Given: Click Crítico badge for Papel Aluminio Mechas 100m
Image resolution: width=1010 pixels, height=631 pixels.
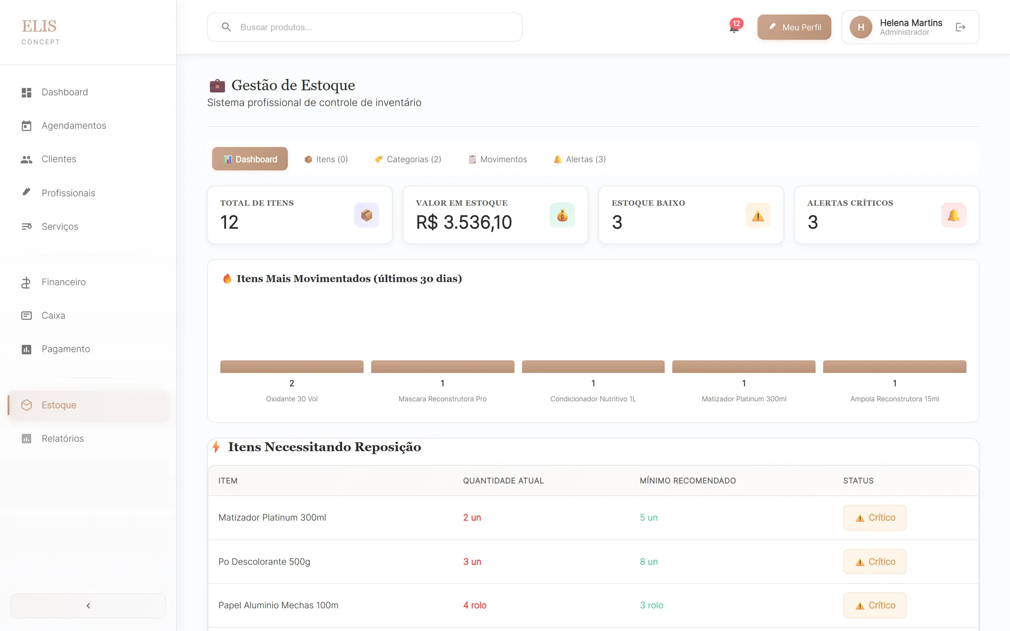Looking at the screenshot, I should coord(875,605).
